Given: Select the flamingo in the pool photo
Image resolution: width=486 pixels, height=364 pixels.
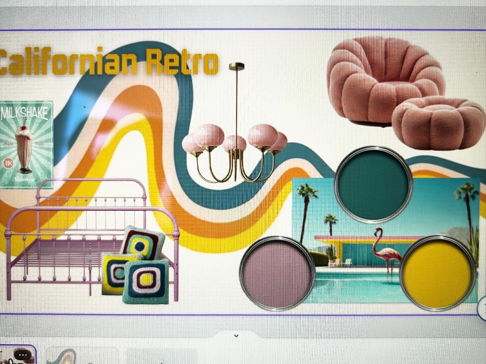Looking at the screenshot, I should [385, 250].
